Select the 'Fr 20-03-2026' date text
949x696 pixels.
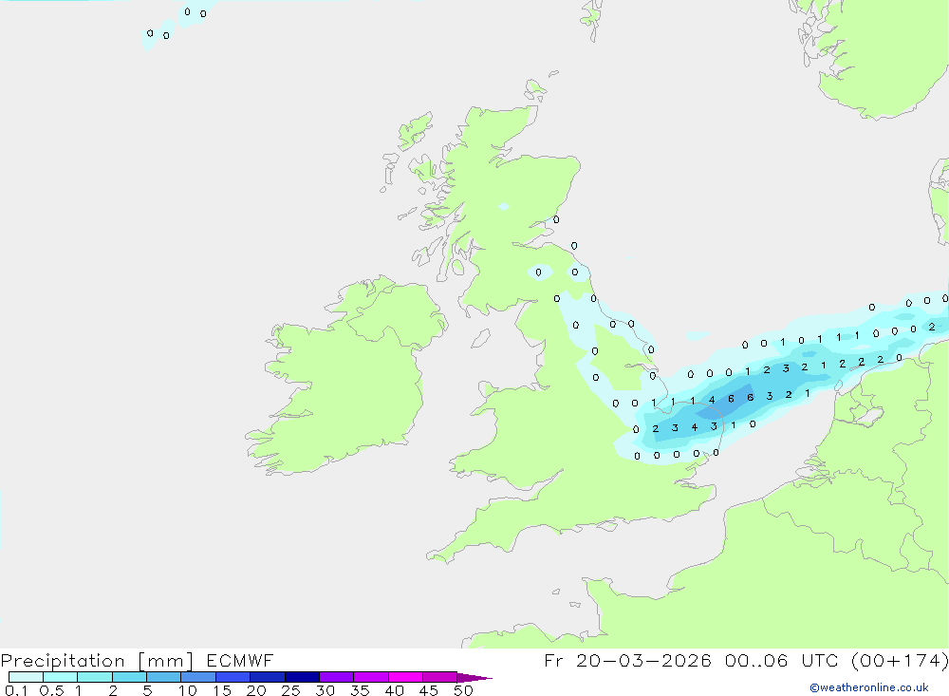tap(627, 661)
